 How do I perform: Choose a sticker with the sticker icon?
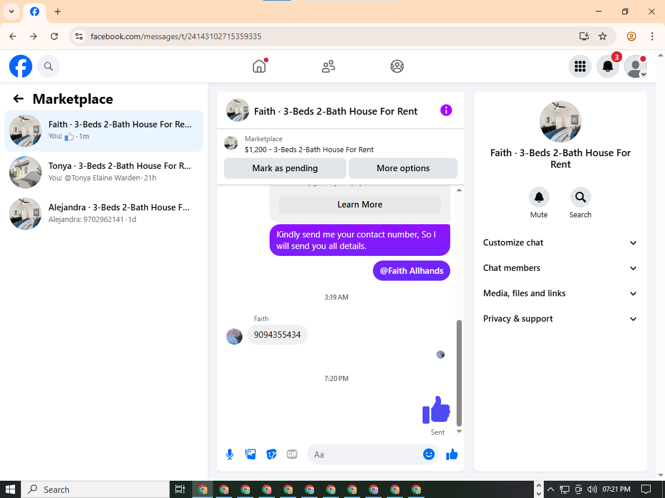(x=271, y=454)
